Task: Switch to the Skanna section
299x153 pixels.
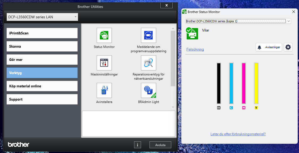Action: click(42, 46)
